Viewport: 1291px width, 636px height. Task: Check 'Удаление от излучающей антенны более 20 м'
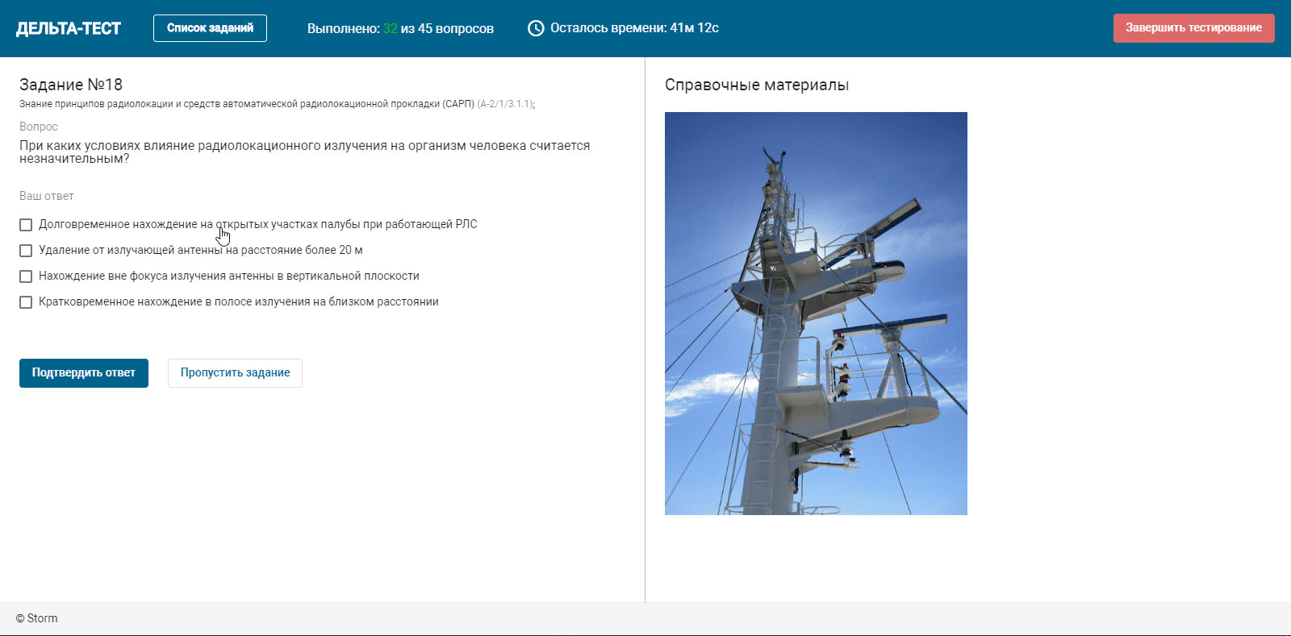click(x=26, y=251)
